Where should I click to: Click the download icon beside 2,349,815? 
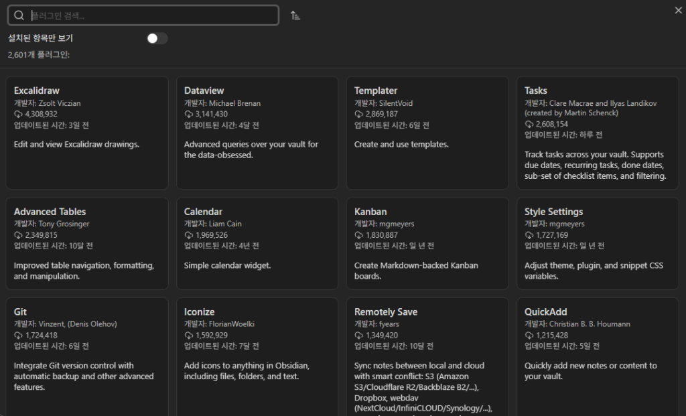point(18,235)
